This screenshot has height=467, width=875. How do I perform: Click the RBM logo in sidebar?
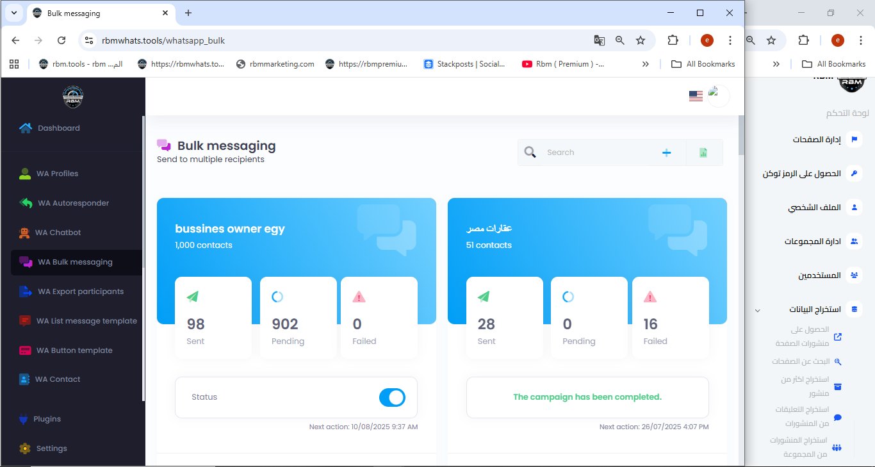click(73, 97)
